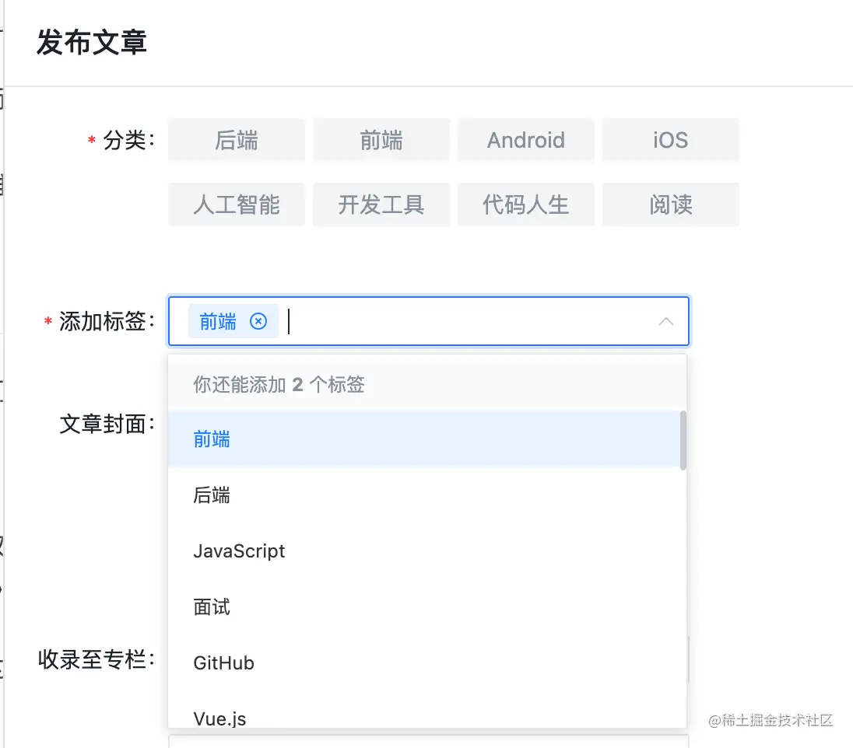This screenshot has width=853, height=748.
Task: Choose the Android category
Action: [x=526, y=140]
